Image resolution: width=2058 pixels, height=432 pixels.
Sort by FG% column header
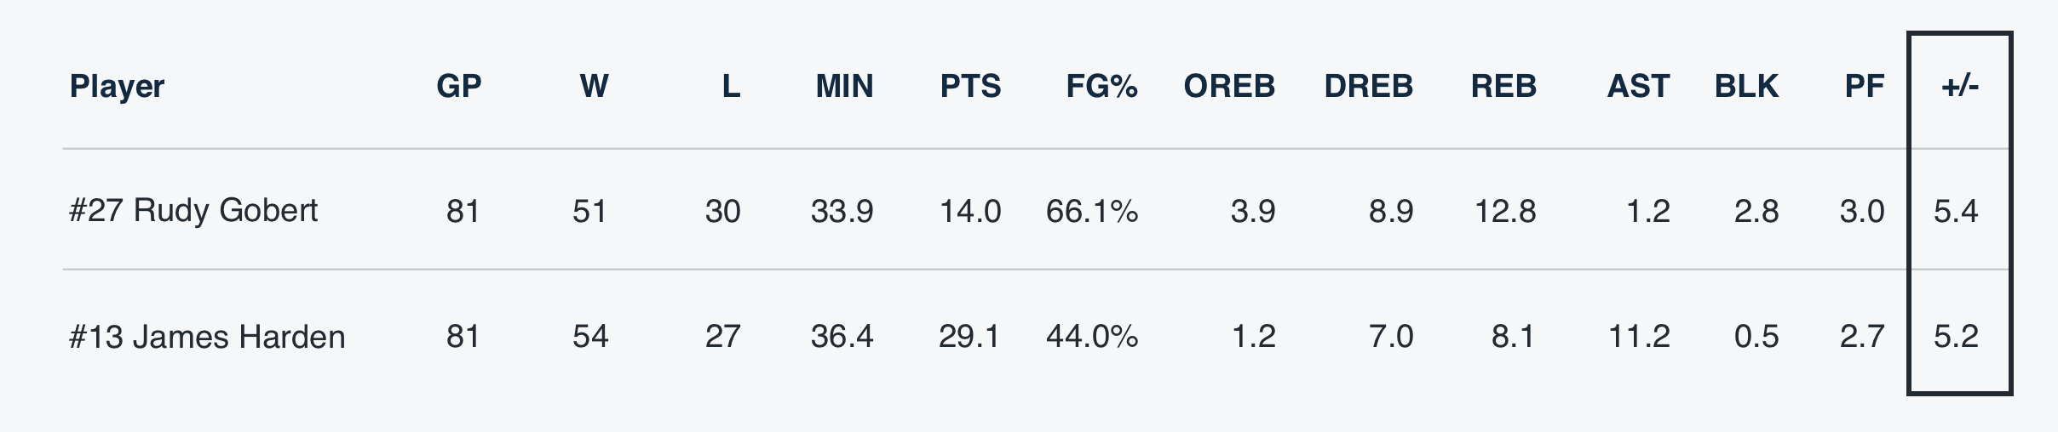pyautogui.click(x=1101, y=87)
